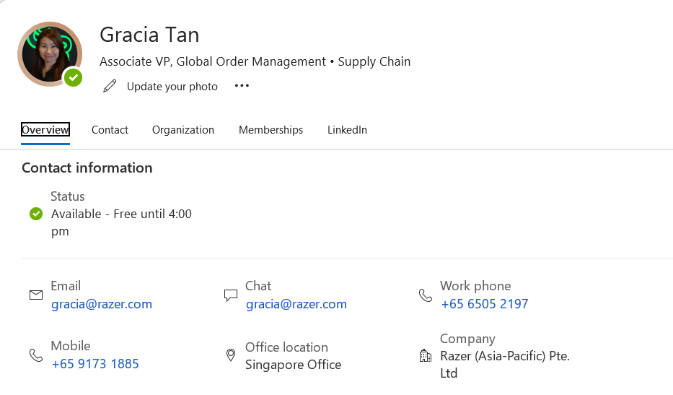Click the Mobile phone handset icon
The width and height of the screenshot is (673, 395).
click(x=36, y=355)
